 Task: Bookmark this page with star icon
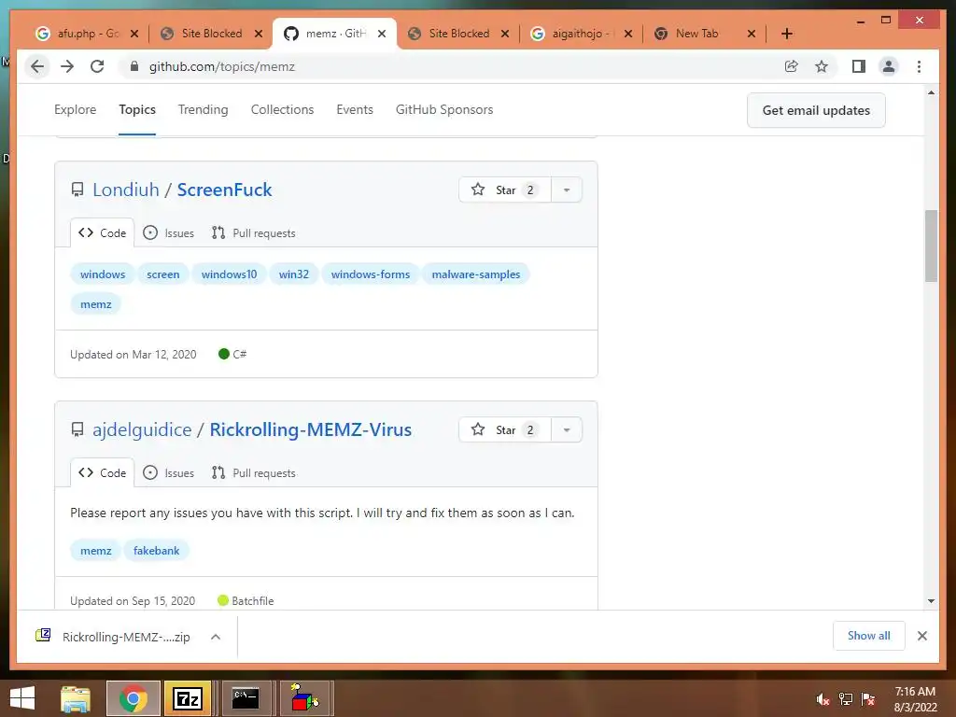click(822, 66)
